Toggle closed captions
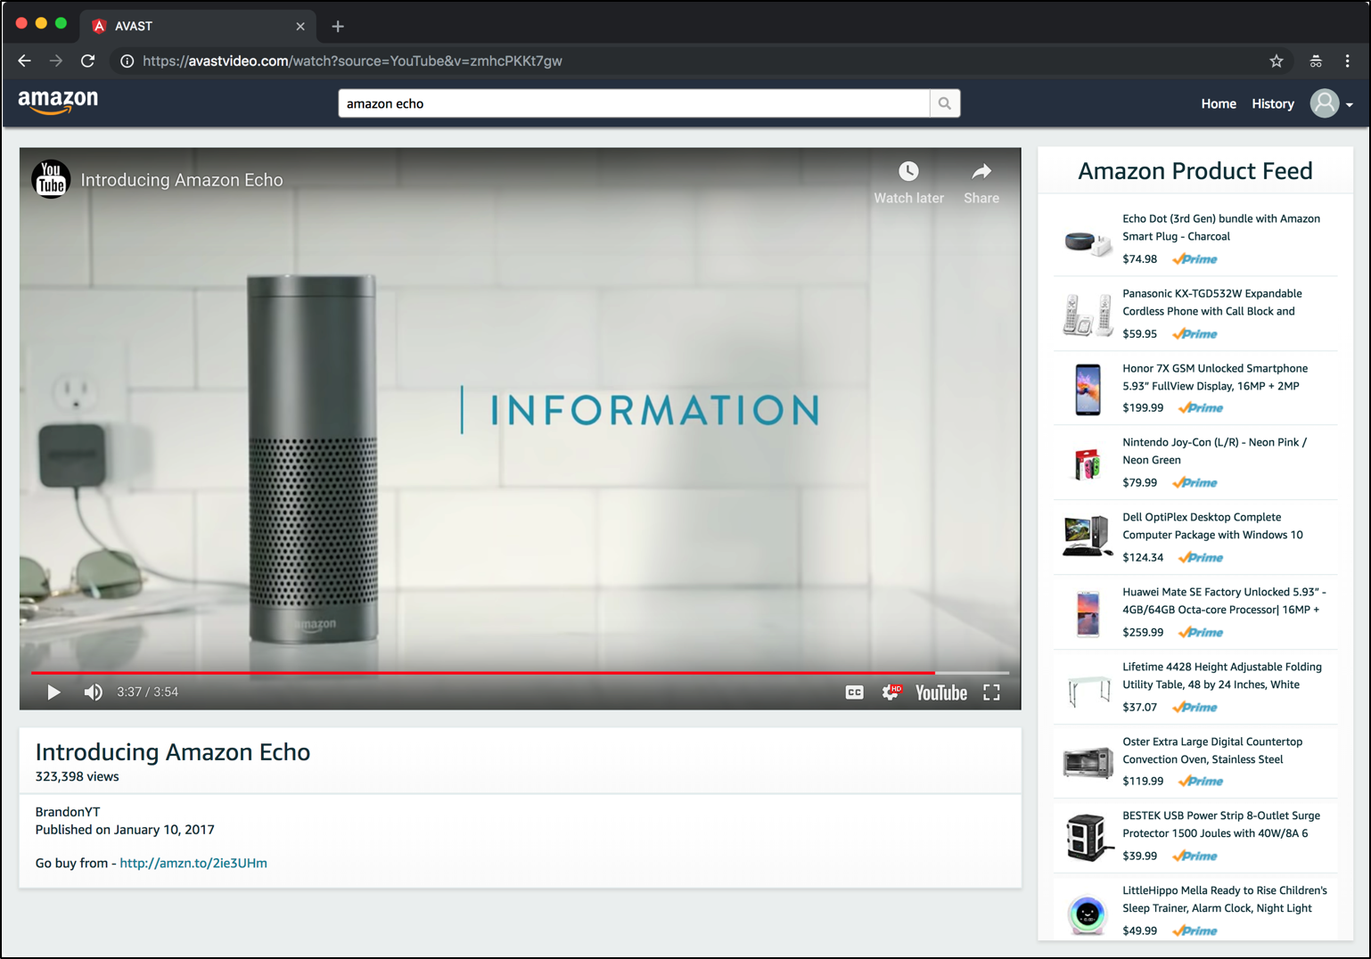Viewport: 1371px width, 959px height. pyautogui.click(x=854, y=693)
